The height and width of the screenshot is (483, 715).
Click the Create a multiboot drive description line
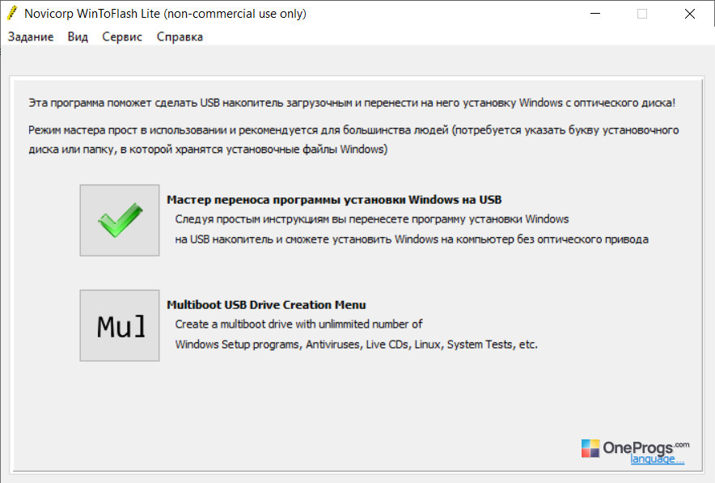click(298, 324)
